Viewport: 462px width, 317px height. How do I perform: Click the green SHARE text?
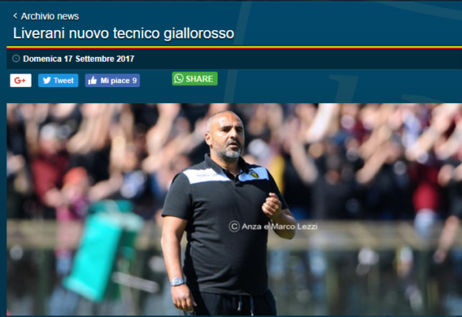click(x=199, y=78)
